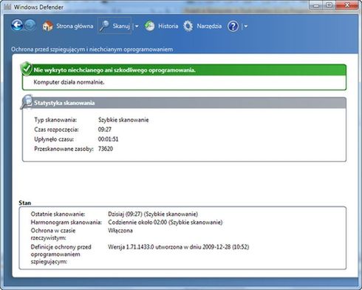The image size is (362, 290).
Task: Select 'Dzisiaj (09:27) (Szybkie skanowanie)' value
Action: 153,214
